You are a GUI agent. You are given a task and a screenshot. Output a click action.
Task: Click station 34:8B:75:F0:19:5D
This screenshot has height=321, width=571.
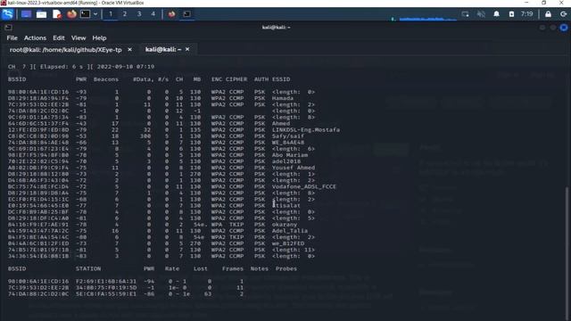106,287
